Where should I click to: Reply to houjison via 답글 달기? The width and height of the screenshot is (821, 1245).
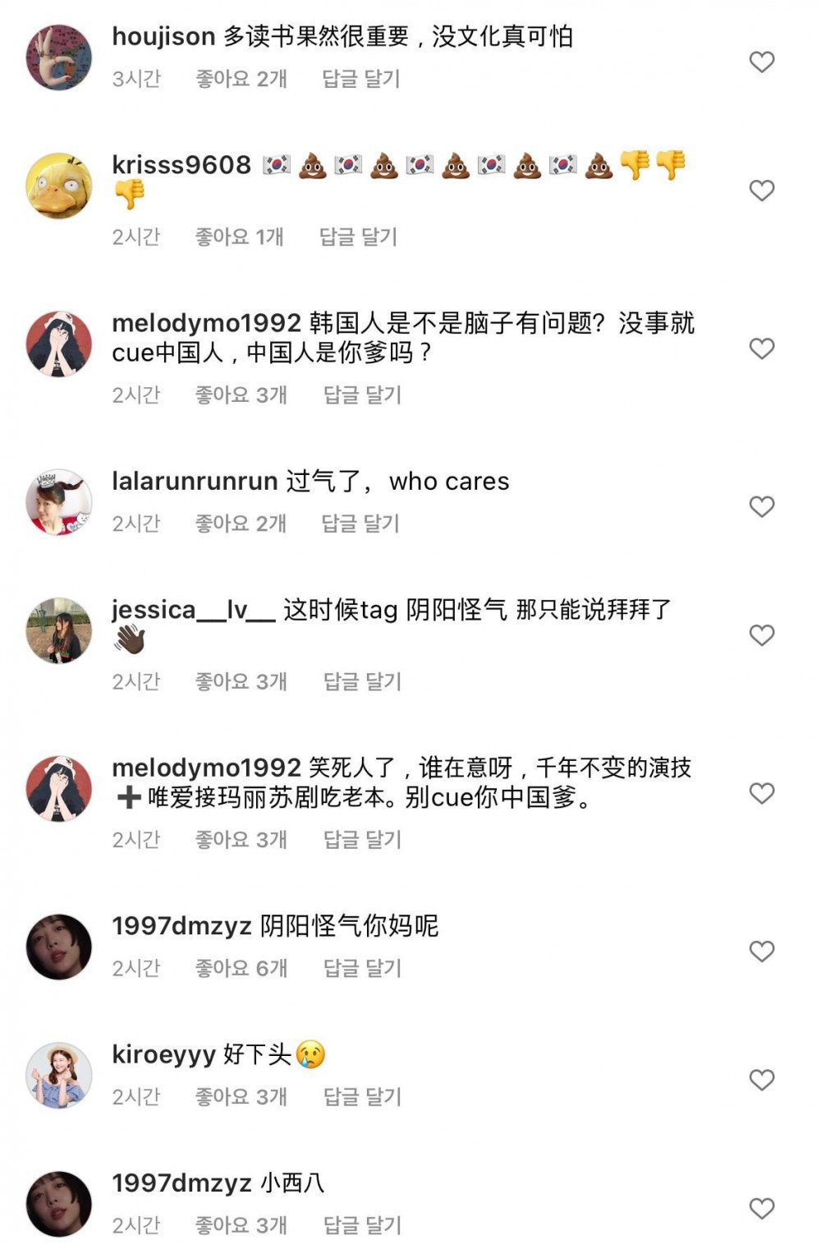[x=360, y=79]
